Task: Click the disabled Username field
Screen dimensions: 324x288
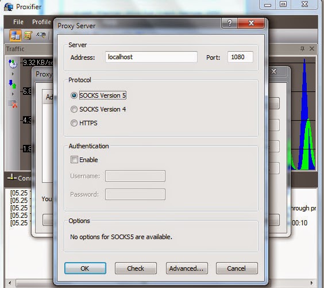Action: pos(135,176)
